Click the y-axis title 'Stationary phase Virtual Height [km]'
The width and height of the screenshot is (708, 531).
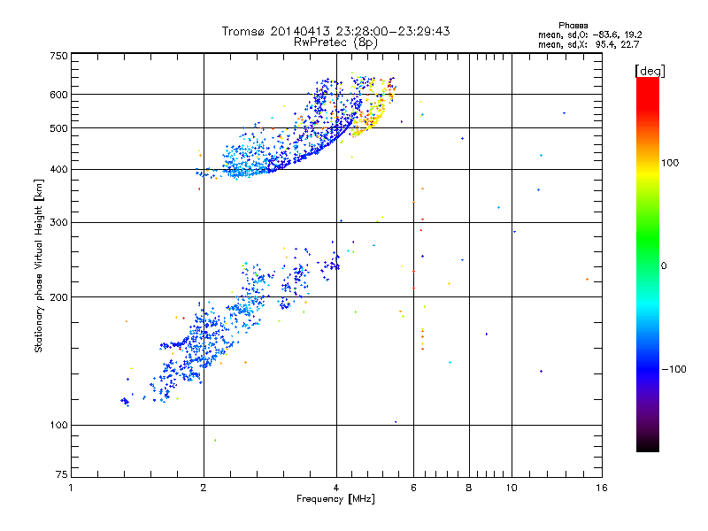(x=39, y=265)
